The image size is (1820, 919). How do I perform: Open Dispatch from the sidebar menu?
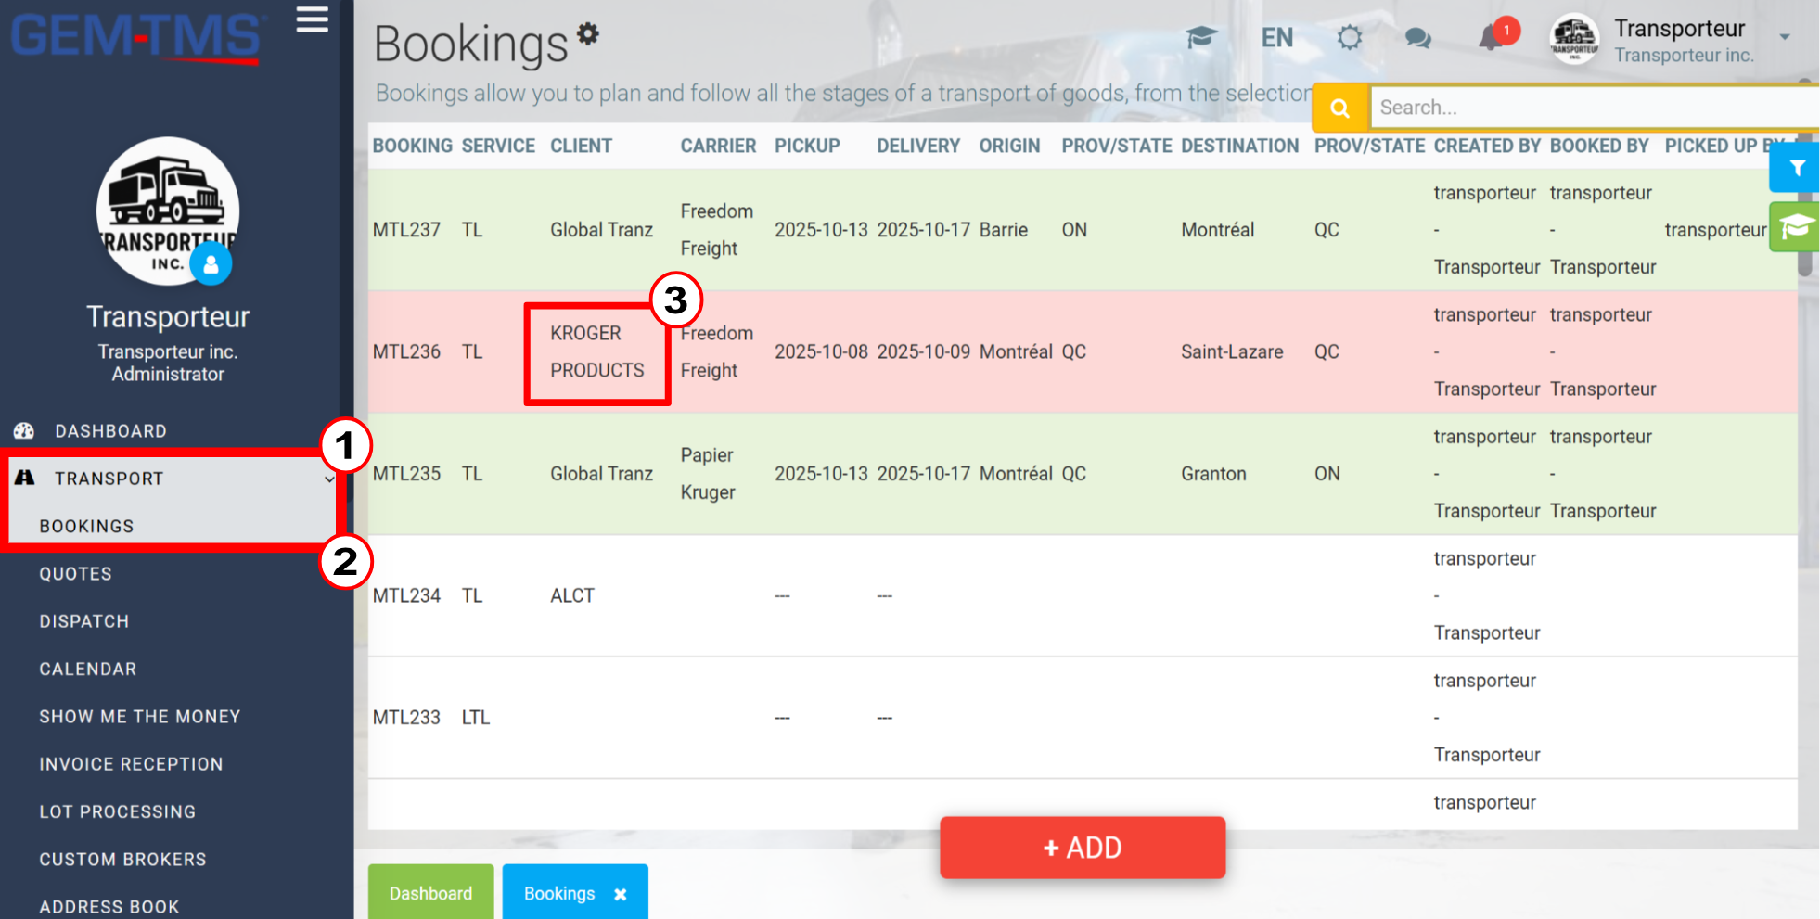[x=84, y=621]
